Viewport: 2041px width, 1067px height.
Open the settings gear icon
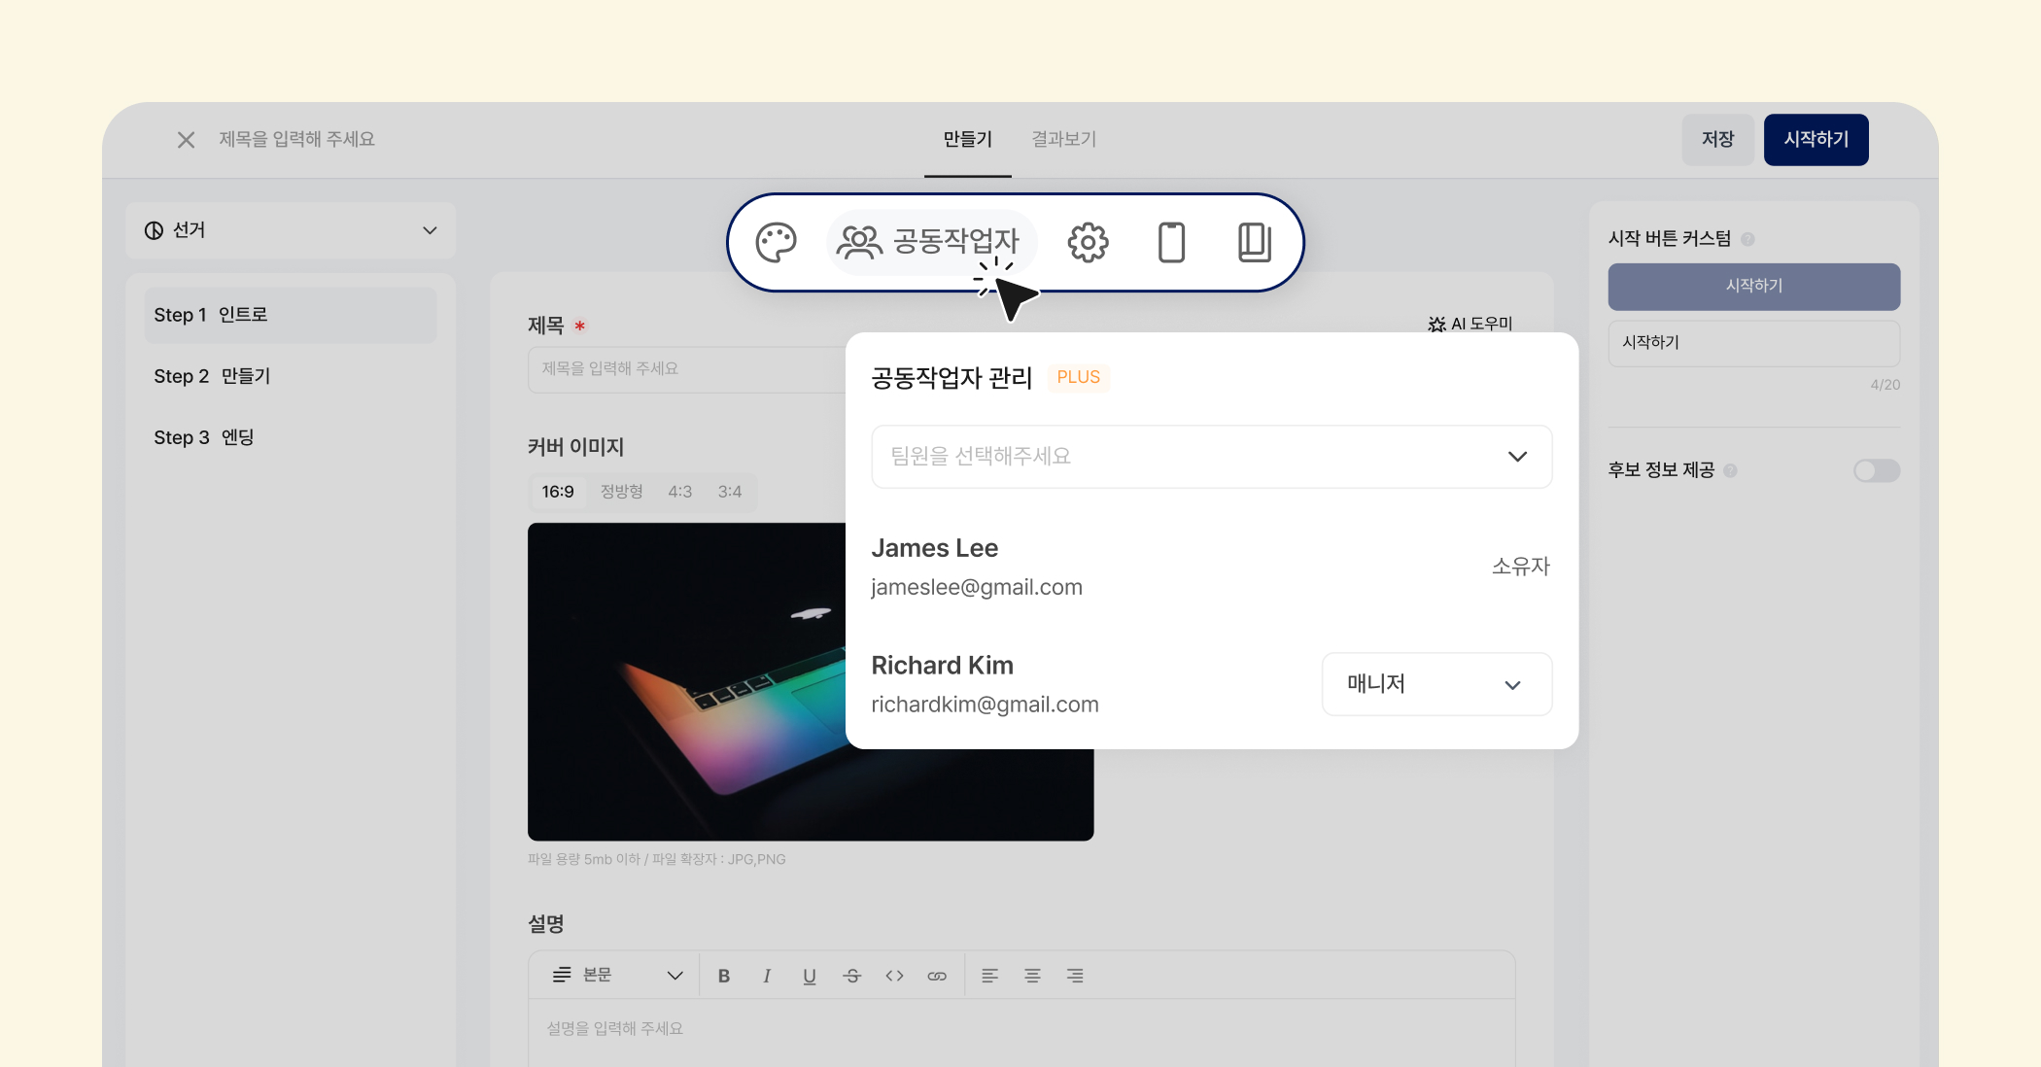pyautogui.click(x=1088, y=243)
